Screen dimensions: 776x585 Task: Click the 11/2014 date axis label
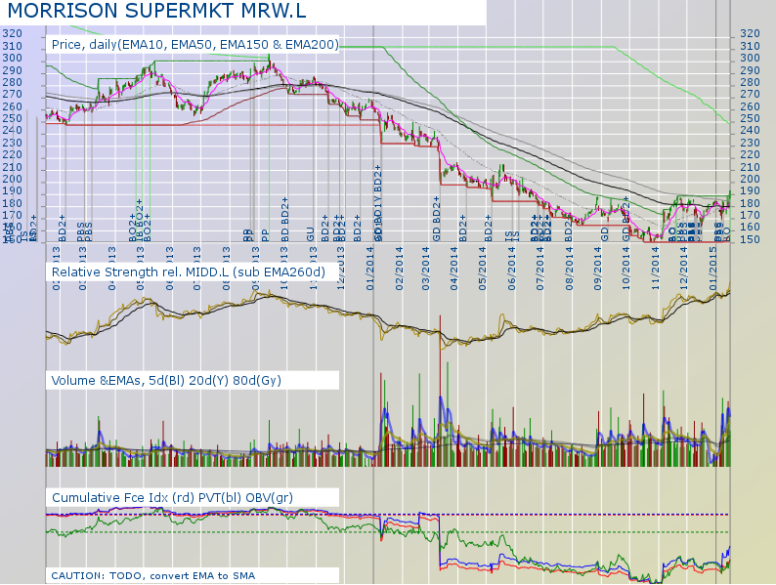656,269
